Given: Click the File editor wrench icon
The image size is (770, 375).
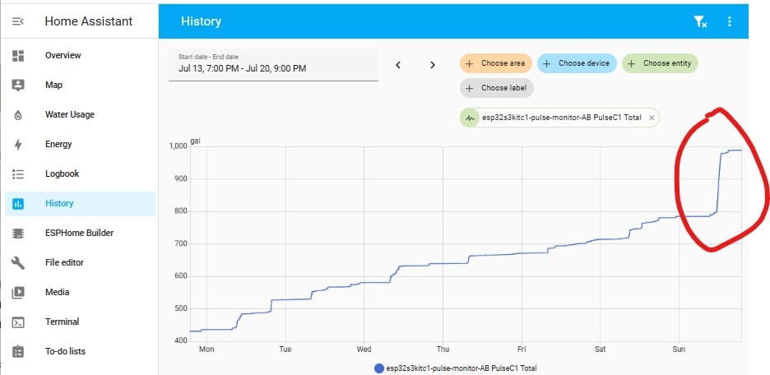Looking at the screenshot, I should (x=18, y=262).
